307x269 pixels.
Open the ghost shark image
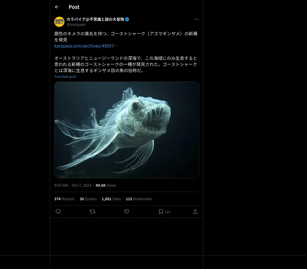tap(127, 130)
